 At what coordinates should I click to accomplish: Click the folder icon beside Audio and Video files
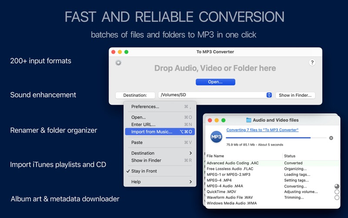[x=248, y=120]
